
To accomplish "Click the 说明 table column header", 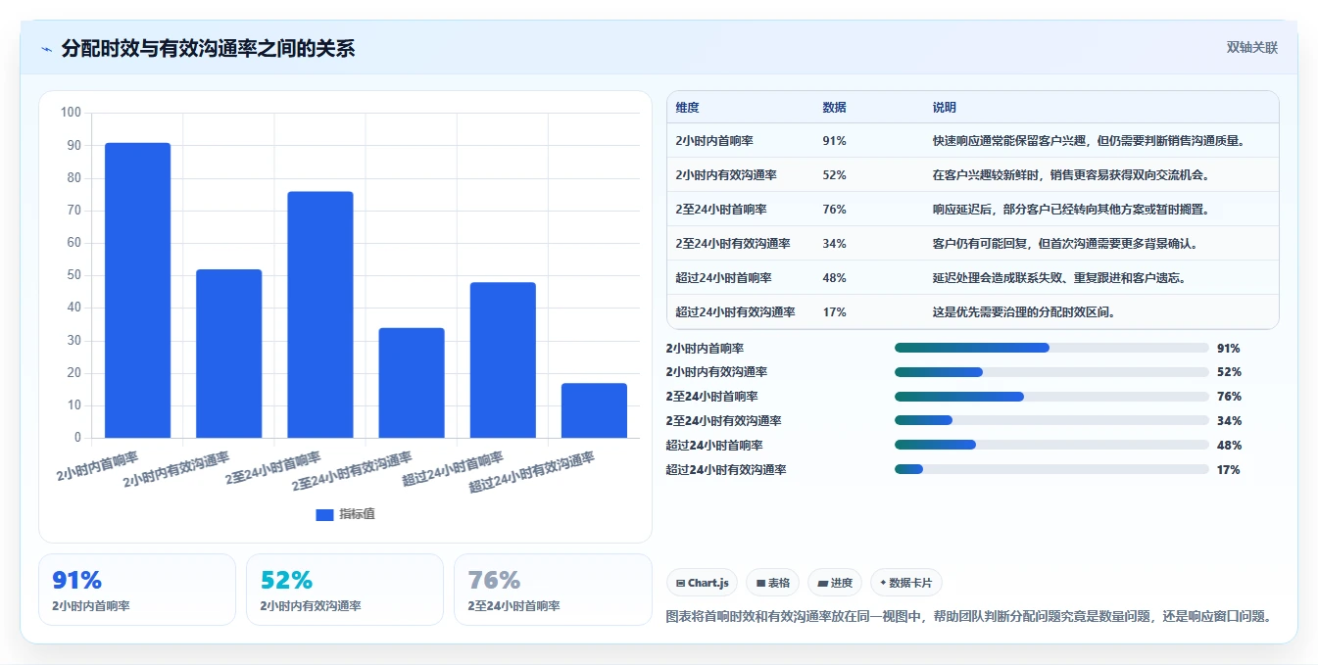I will [945, 108].
